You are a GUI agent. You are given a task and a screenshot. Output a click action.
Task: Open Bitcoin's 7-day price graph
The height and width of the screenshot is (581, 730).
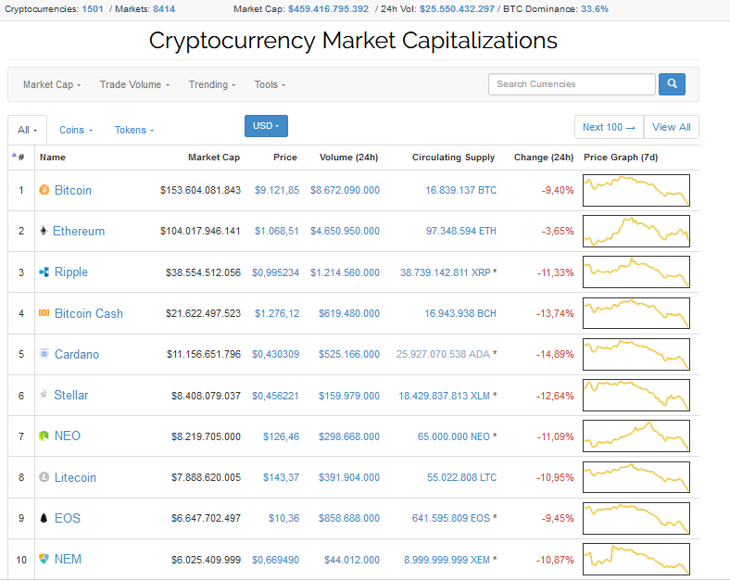coord(636,190)
